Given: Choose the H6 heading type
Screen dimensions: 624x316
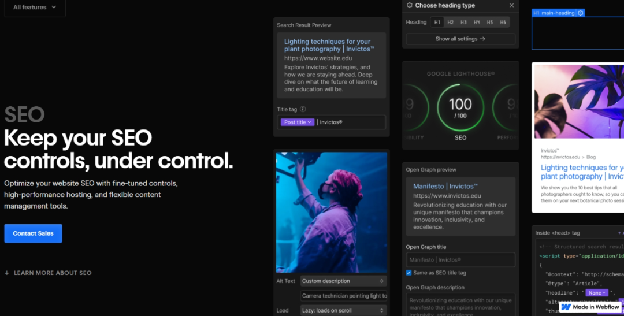Looking at the screenshot, I should (x=503, y=23).
